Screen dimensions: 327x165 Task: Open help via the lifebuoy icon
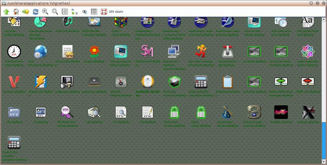pos(104,12)
